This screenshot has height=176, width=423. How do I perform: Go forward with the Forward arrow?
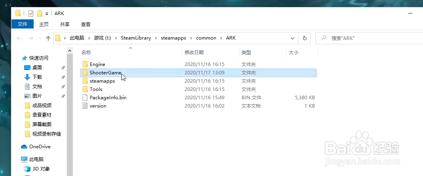31,38
